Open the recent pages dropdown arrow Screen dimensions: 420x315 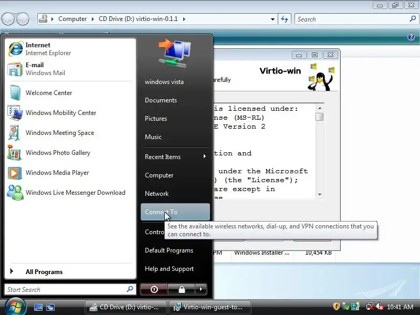coord(33,19)
